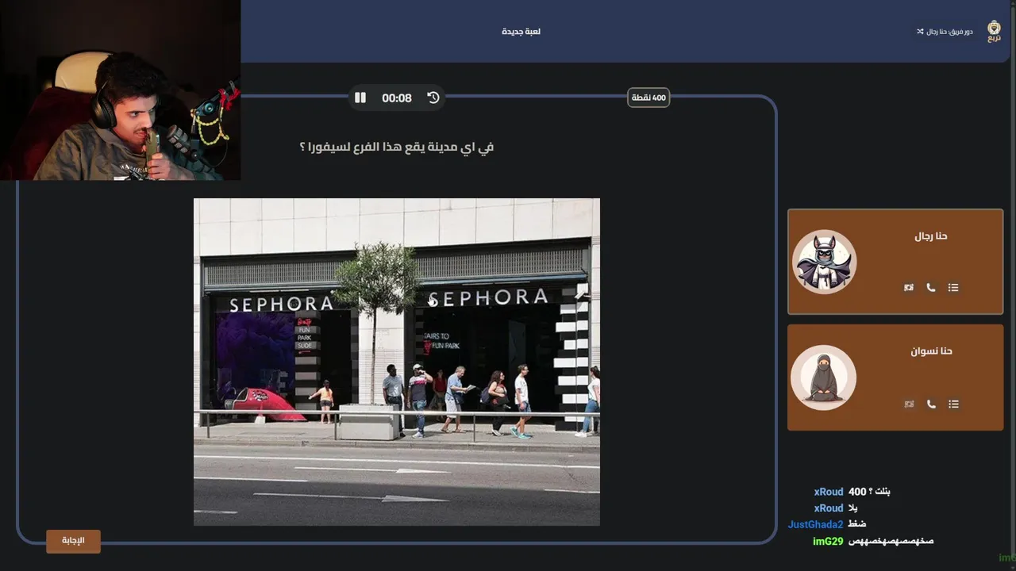The height and width of the screenshot is (571, 1016).
Task: Click xRoud's 400 chat message
Action: pos(868,492)
